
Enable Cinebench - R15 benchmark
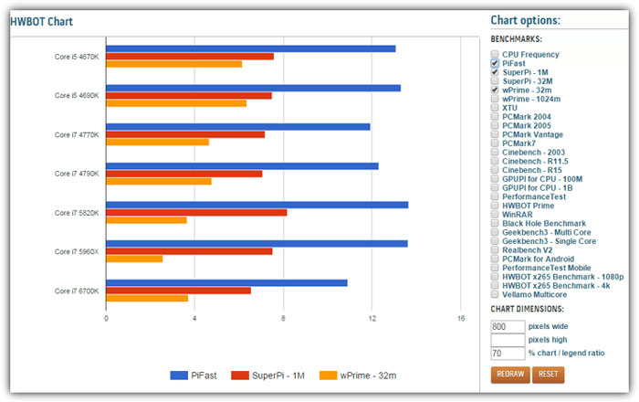495,169
